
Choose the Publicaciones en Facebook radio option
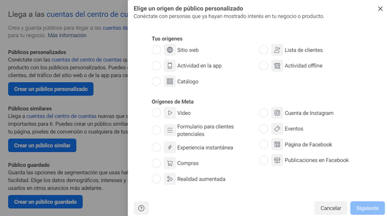click(264, 160)
